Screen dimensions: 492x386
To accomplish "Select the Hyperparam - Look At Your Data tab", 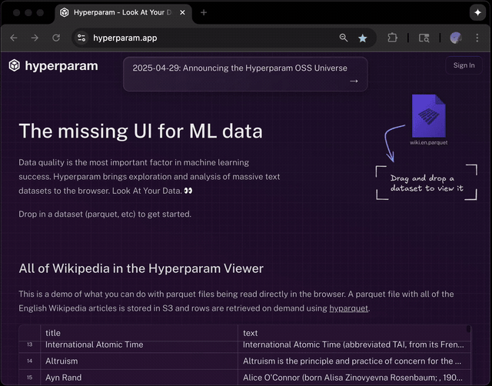I will tap(123, 12).
